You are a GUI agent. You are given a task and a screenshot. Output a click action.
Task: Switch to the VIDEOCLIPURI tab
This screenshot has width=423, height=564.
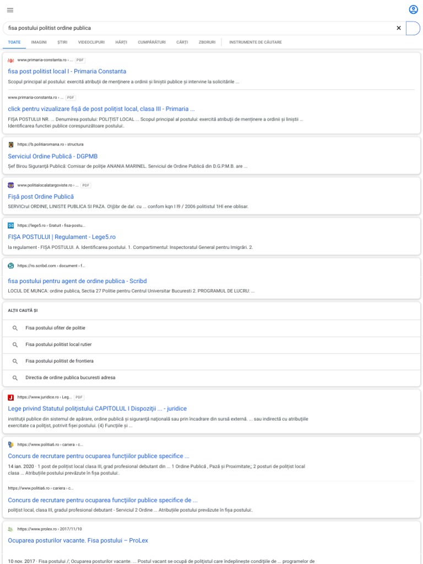[91, 42]
